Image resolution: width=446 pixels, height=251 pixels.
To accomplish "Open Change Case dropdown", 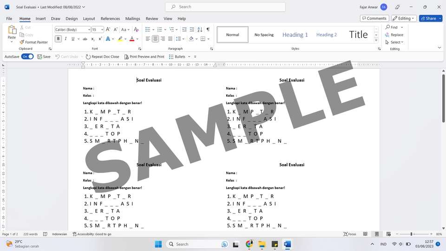I will (x=125, y=30).
